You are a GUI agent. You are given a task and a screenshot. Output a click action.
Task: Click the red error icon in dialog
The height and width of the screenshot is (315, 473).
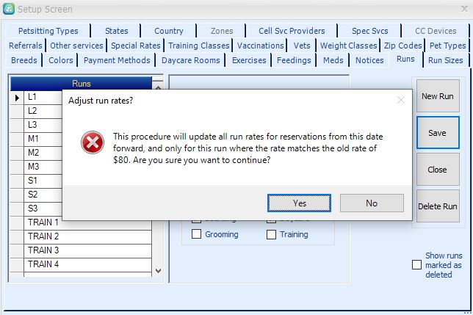pyautogui.click(x=92, y=143)
